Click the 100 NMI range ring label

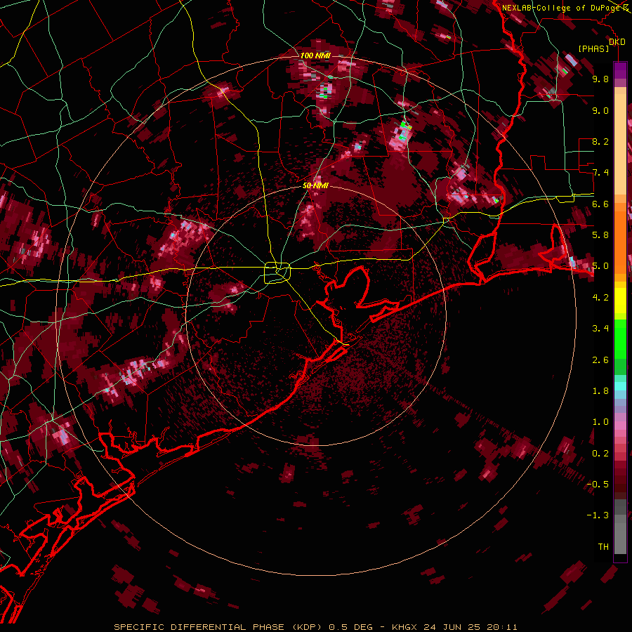pyautogui.click(x=315, y=55)
